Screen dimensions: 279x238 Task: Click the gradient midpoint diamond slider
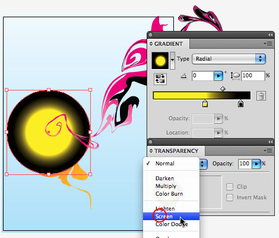click(223, 89)
